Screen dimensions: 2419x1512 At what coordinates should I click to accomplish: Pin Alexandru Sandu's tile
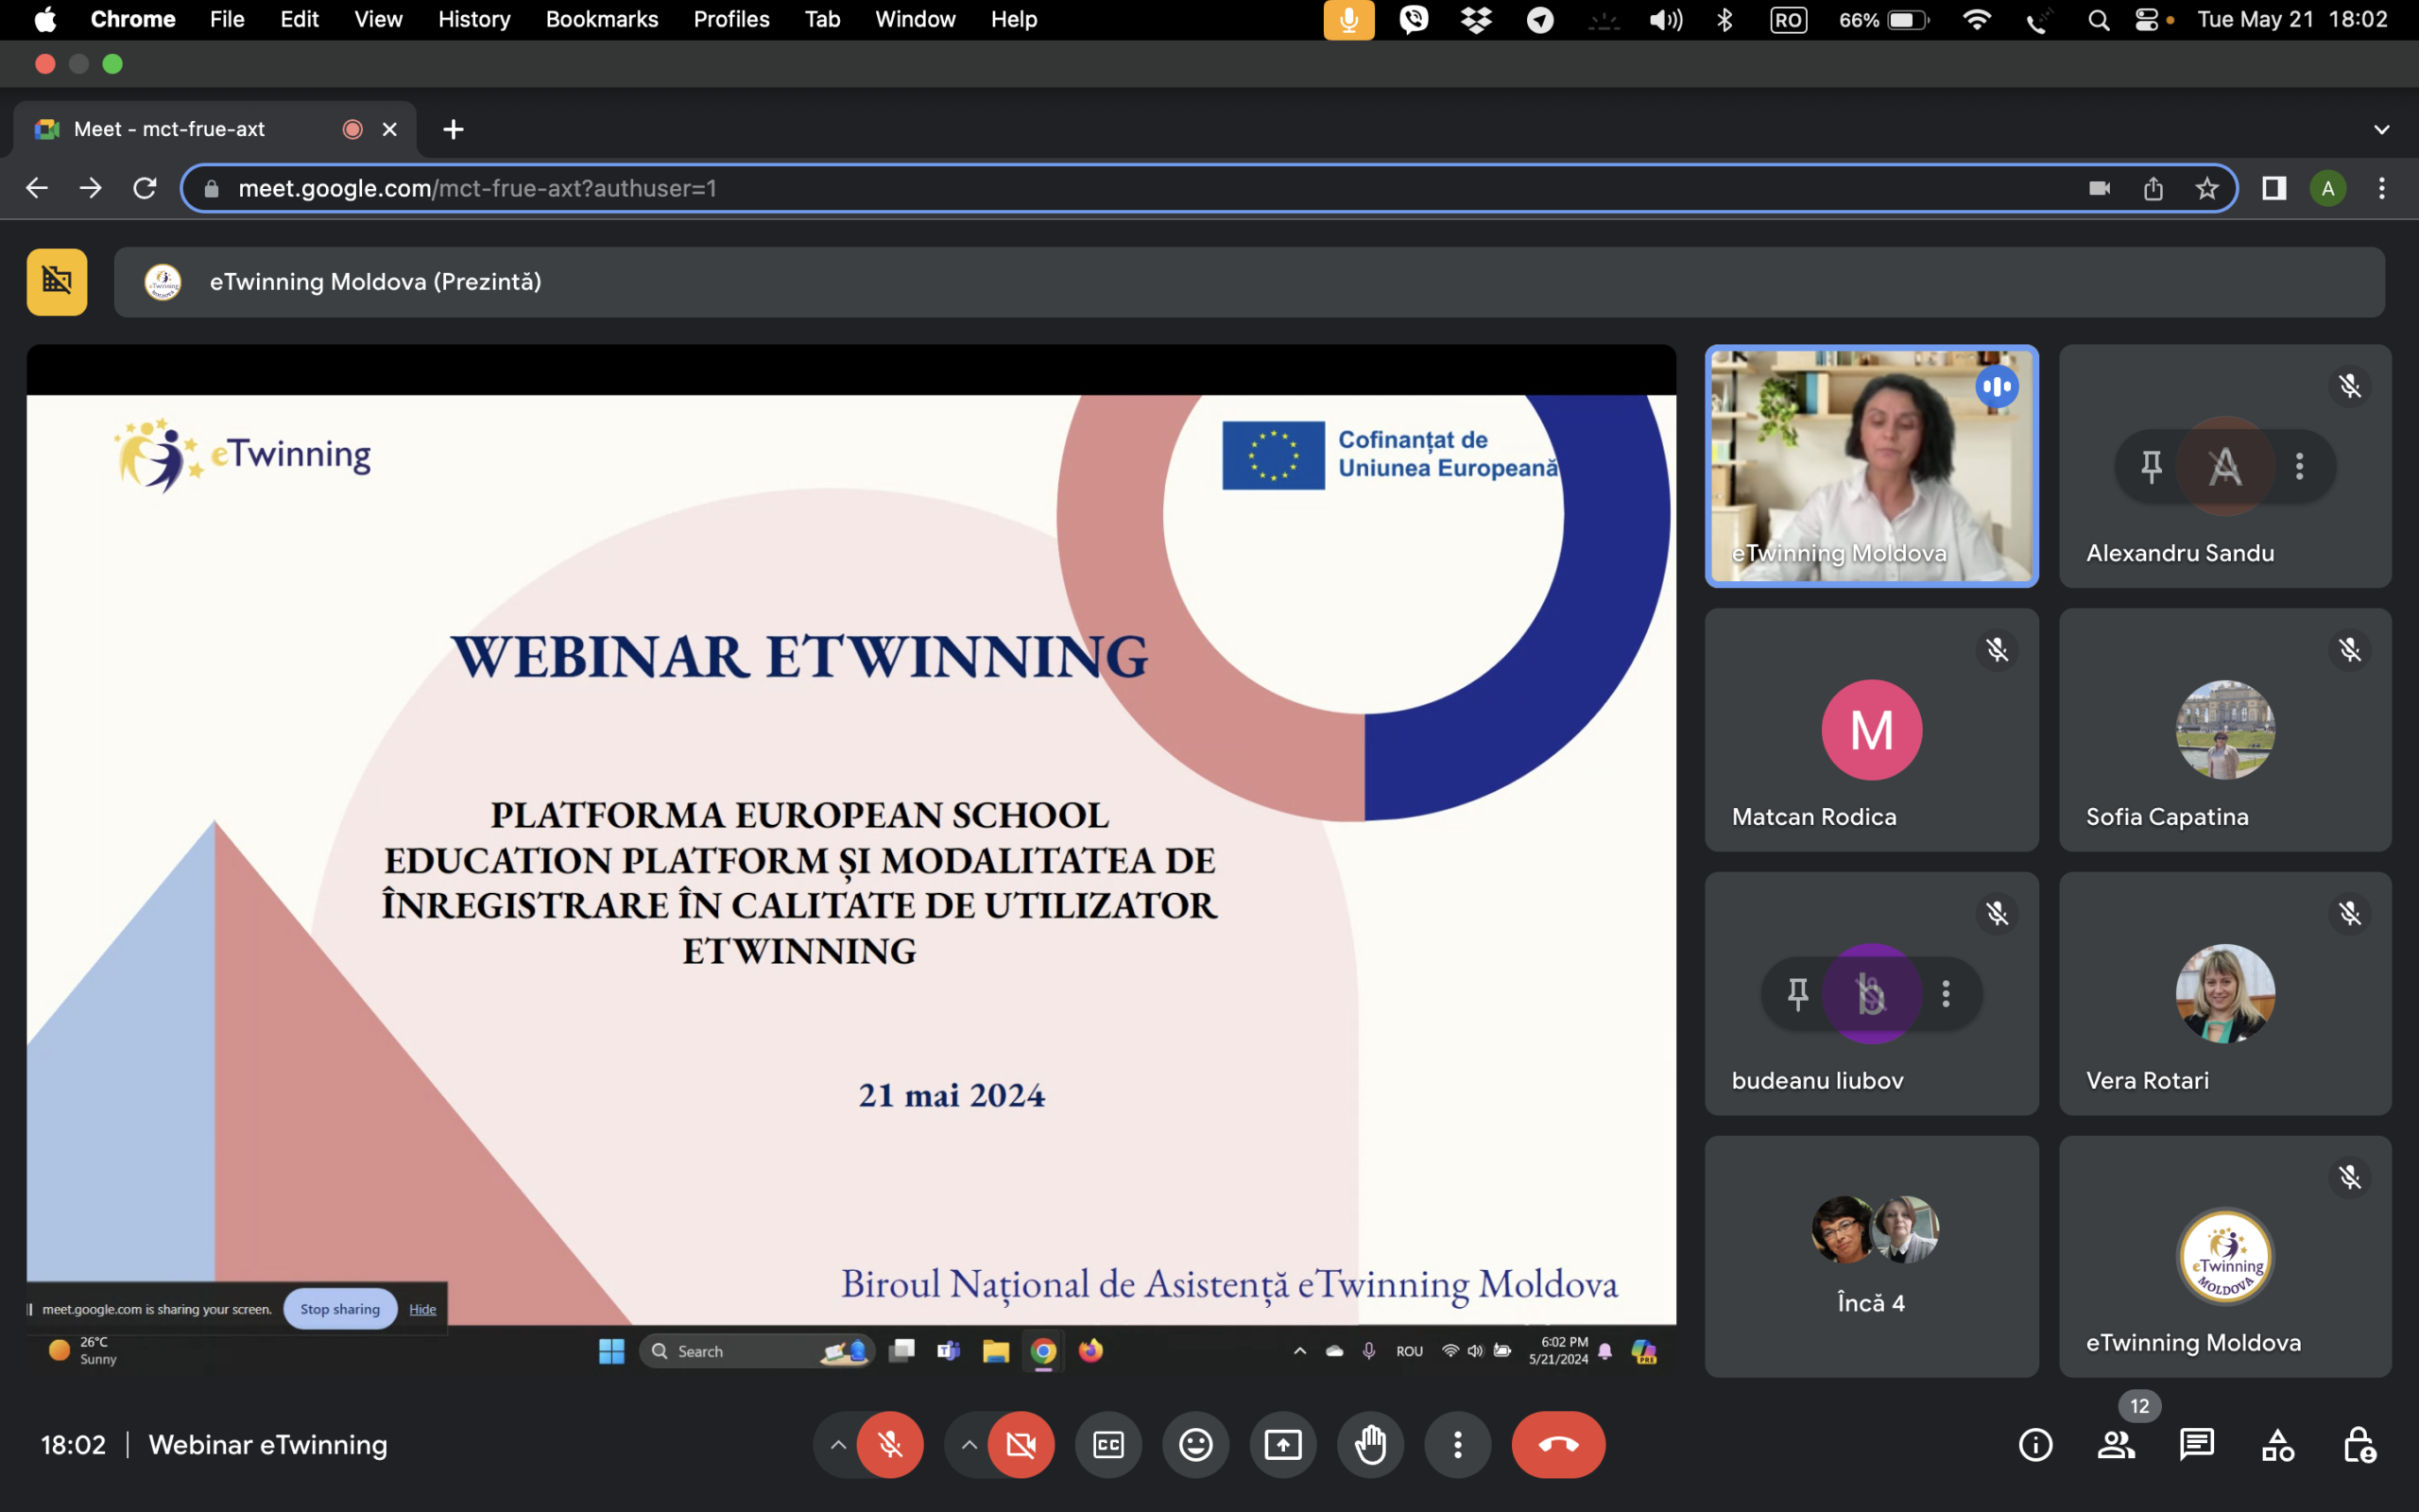click(2151, 466)
